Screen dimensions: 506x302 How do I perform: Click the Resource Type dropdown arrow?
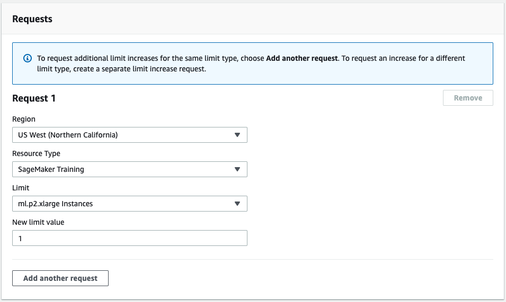coord(237,169)
